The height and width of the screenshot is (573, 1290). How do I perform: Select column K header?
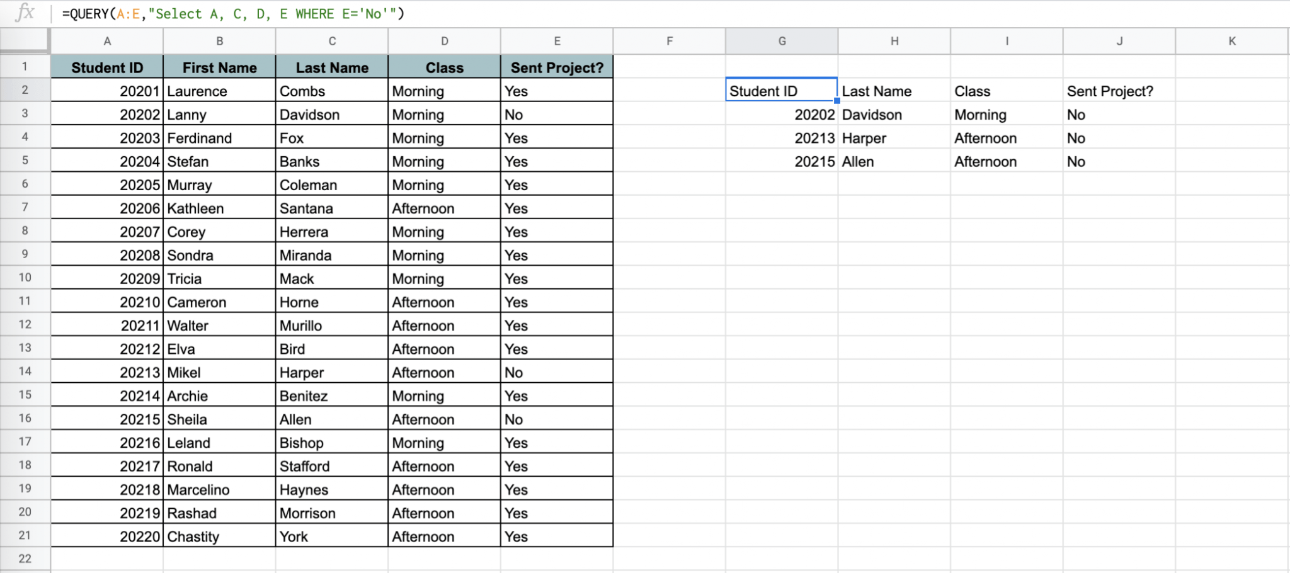(x=1232, y=41)
